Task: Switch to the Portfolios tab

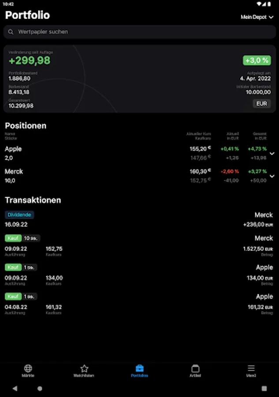Action: 139,371
